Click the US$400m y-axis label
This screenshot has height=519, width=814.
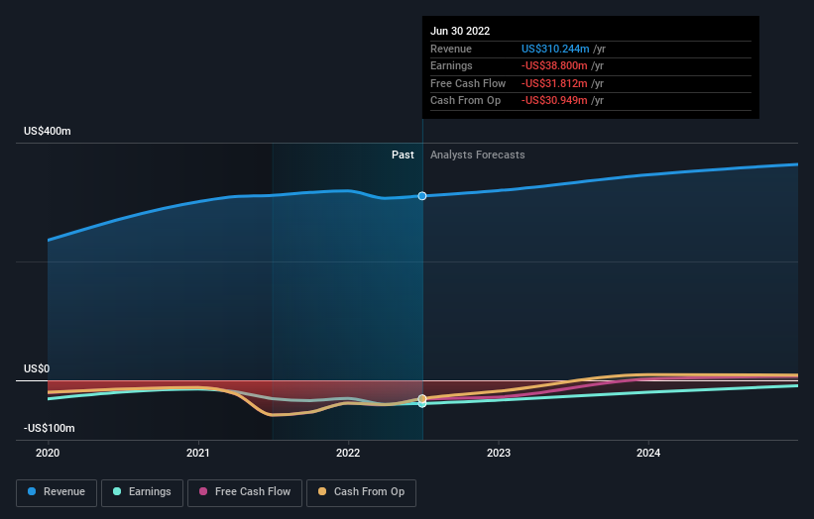coord(48,131)
